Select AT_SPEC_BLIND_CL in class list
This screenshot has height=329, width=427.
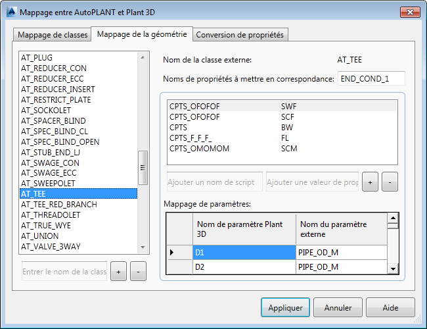(x=78, y=131)
